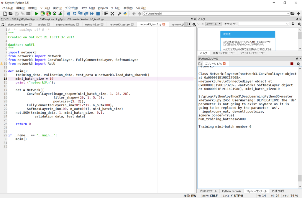This screenshot has height=198, width=302.
Task: Click the save all files icon
Action: click(x=22, y=14)
